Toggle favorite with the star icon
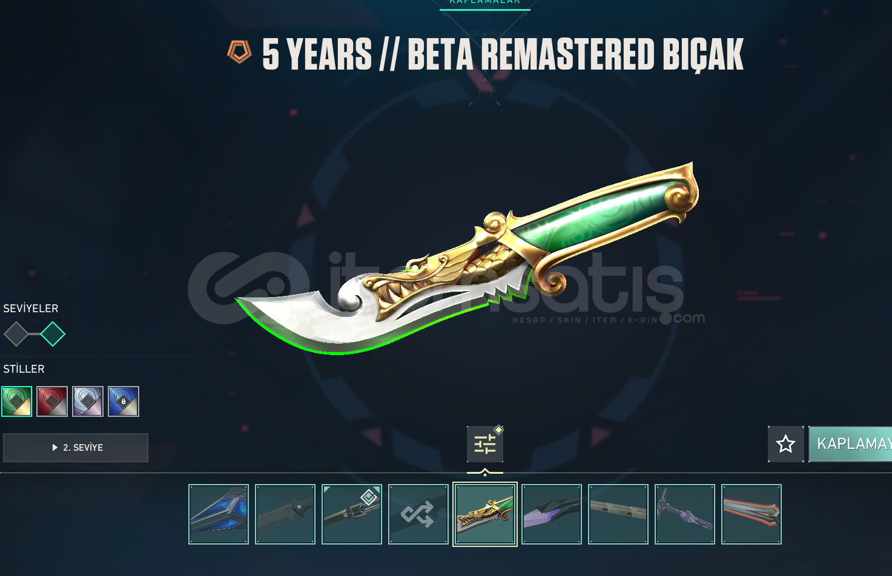Screen dimensions: 892x576 pyautogui.click(x=786, y=444)
